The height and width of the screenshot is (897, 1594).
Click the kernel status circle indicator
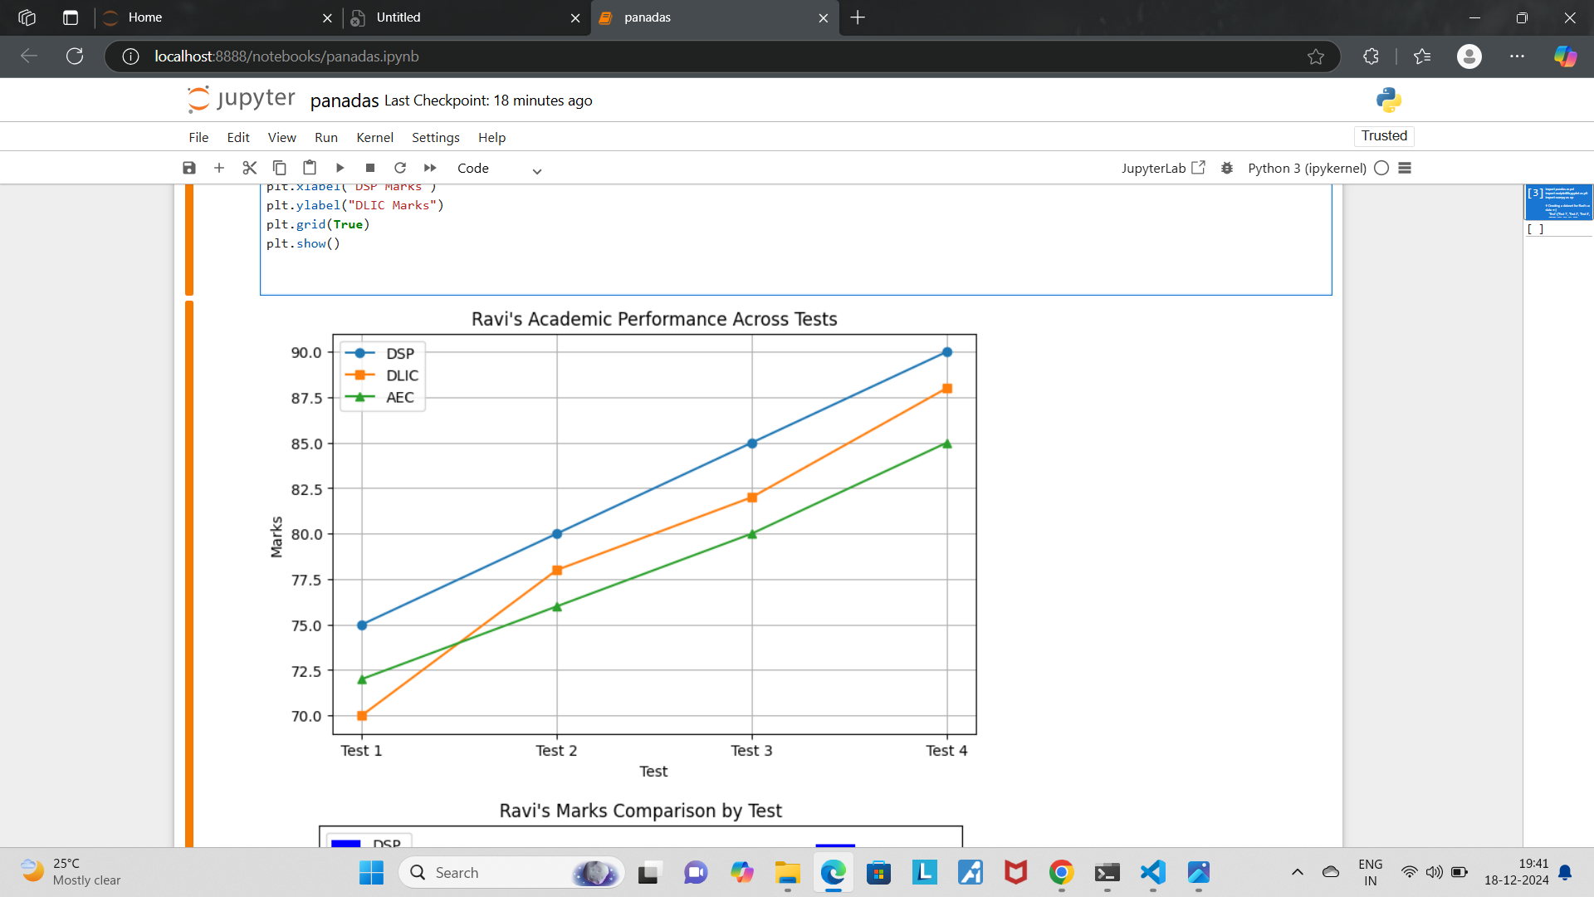point(1381,168)
